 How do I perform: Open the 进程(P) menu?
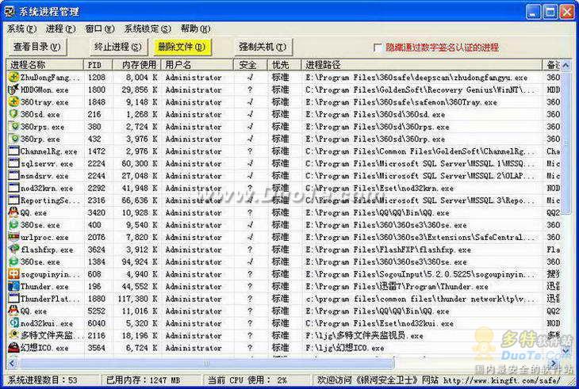(60, 29)
